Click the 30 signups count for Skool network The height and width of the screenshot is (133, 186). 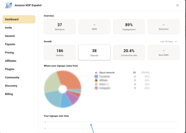pyautogui.click(x=134, y=73)
